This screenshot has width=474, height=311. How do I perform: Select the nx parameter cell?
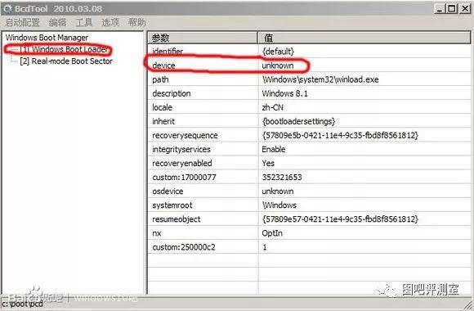coord(203,233)
